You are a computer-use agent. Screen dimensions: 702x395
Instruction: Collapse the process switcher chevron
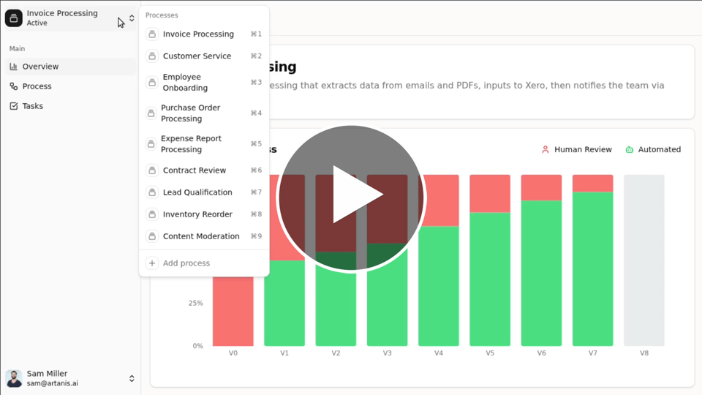(x=132, y=18)
